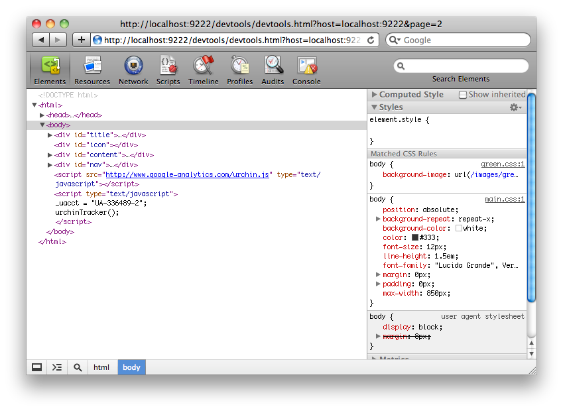Image resolution: width=563 pixels, height=411 pixels.
Task: Open the green.css:1 source link
Action: (x=502, y=164)
